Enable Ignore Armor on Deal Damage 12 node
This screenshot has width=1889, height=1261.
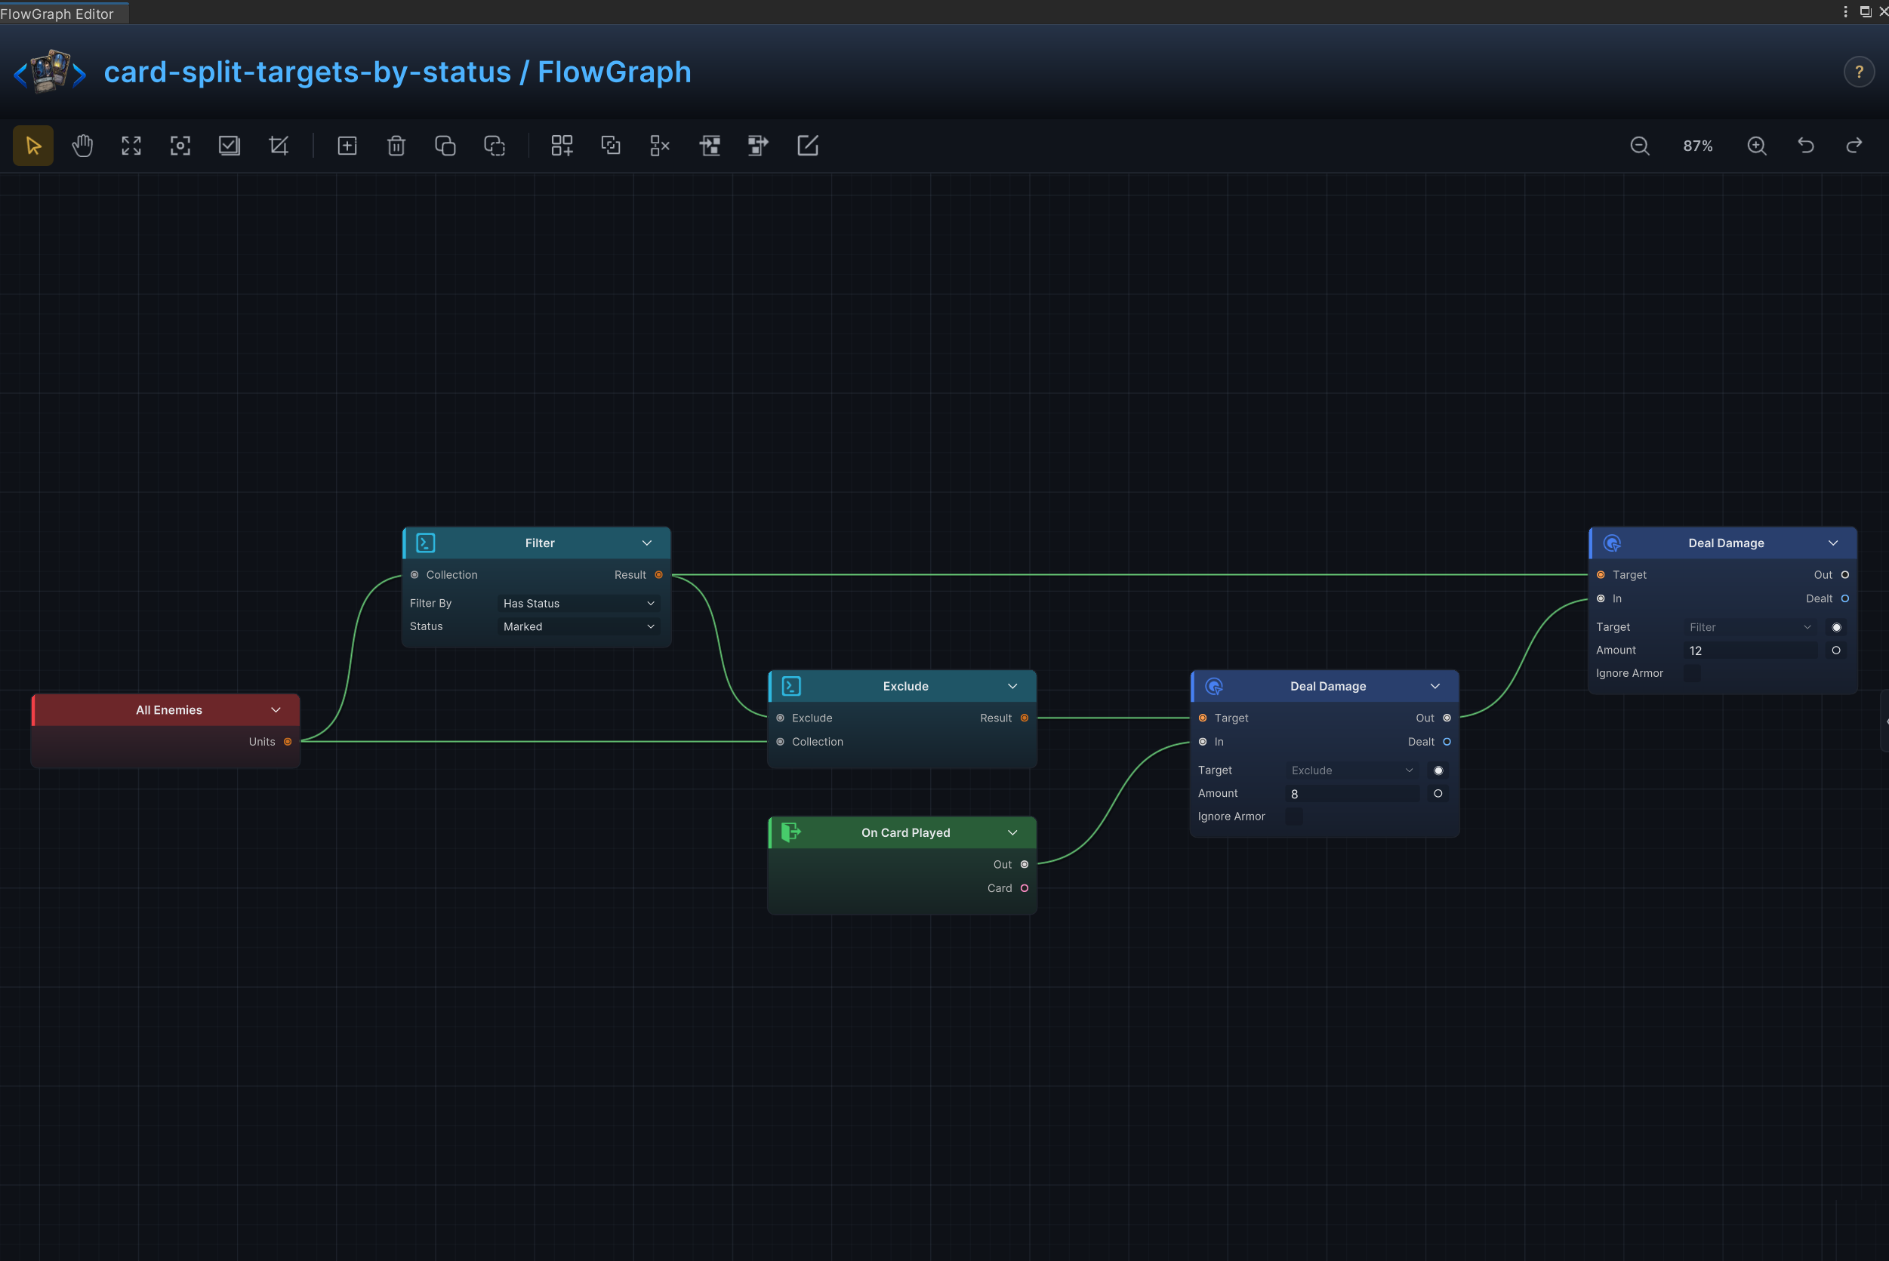pyautogui.click(x=1693, y=673)
